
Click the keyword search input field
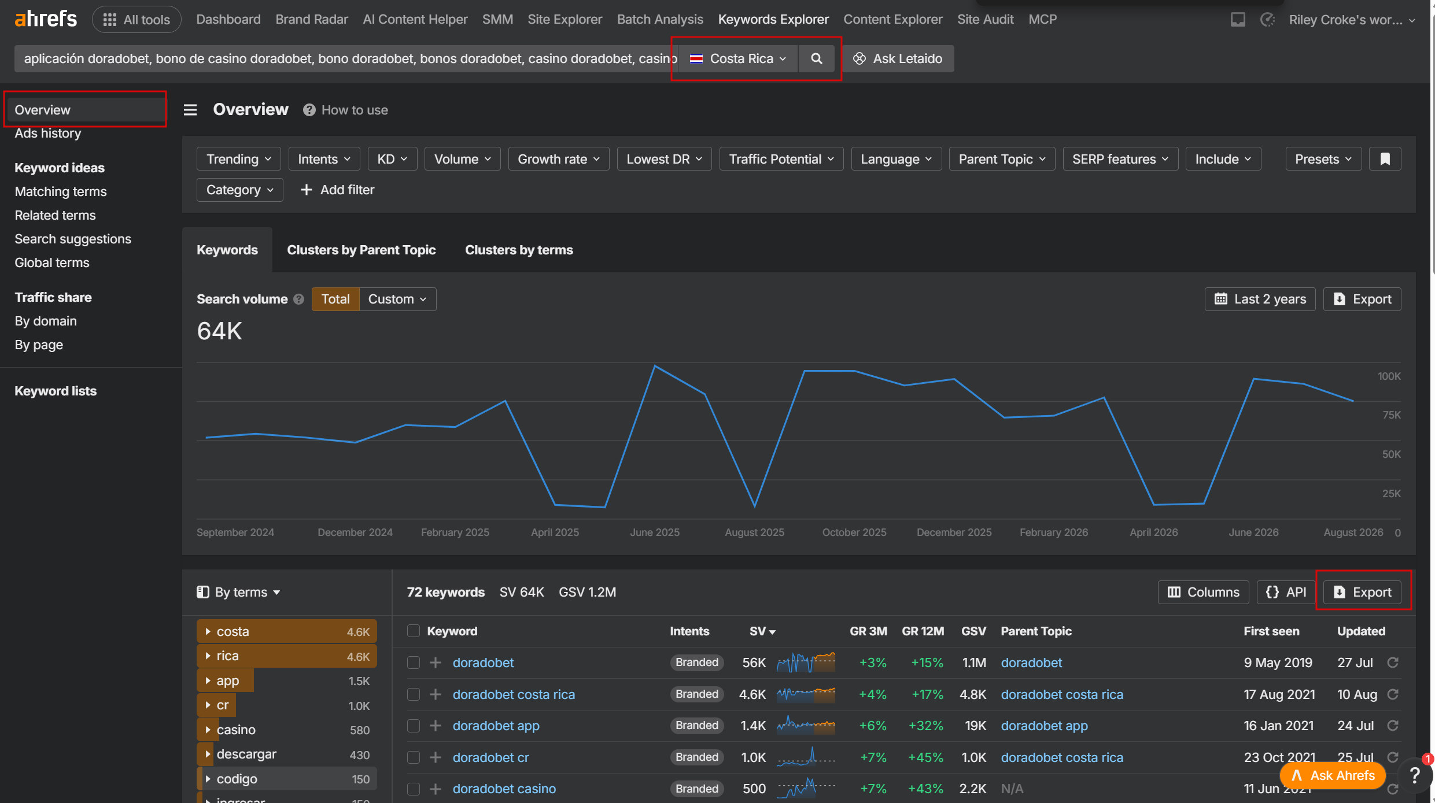pos(347,58)
